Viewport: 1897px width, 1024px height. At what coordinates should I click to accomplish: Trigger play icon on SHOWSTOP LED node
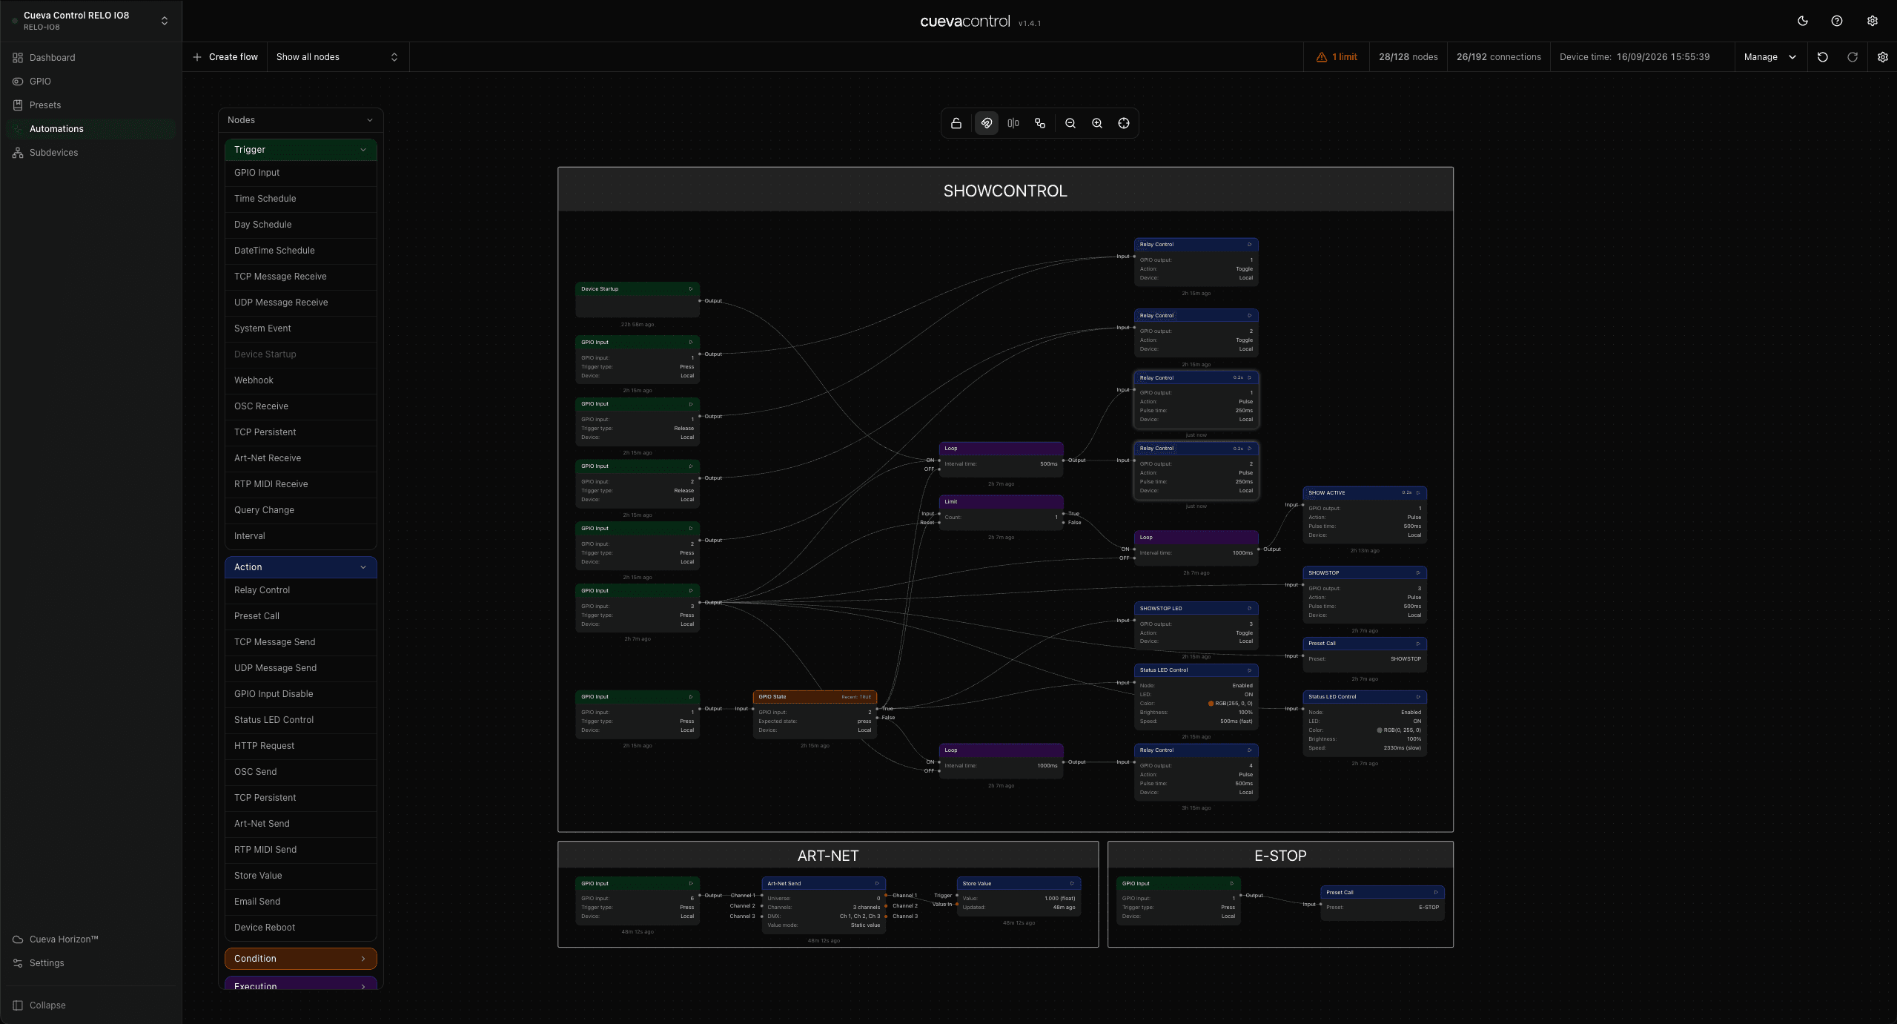[x=1250, y=609]
